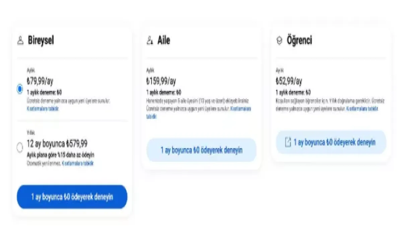Screen dimensions: 402x226
Task: Click the ₺52,99/ay price in Öğrenci card
Action: pyautogui.click(x=289, y=81)
